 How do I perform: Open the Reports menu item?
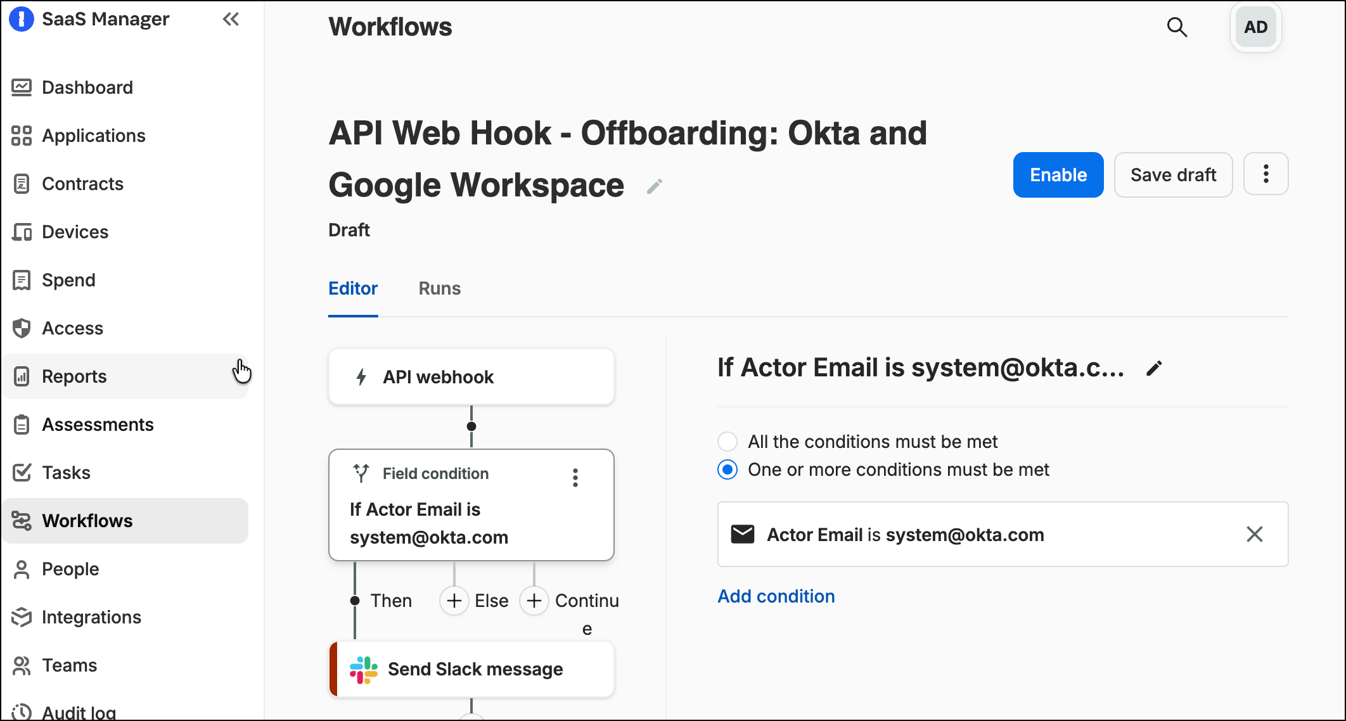125,376
